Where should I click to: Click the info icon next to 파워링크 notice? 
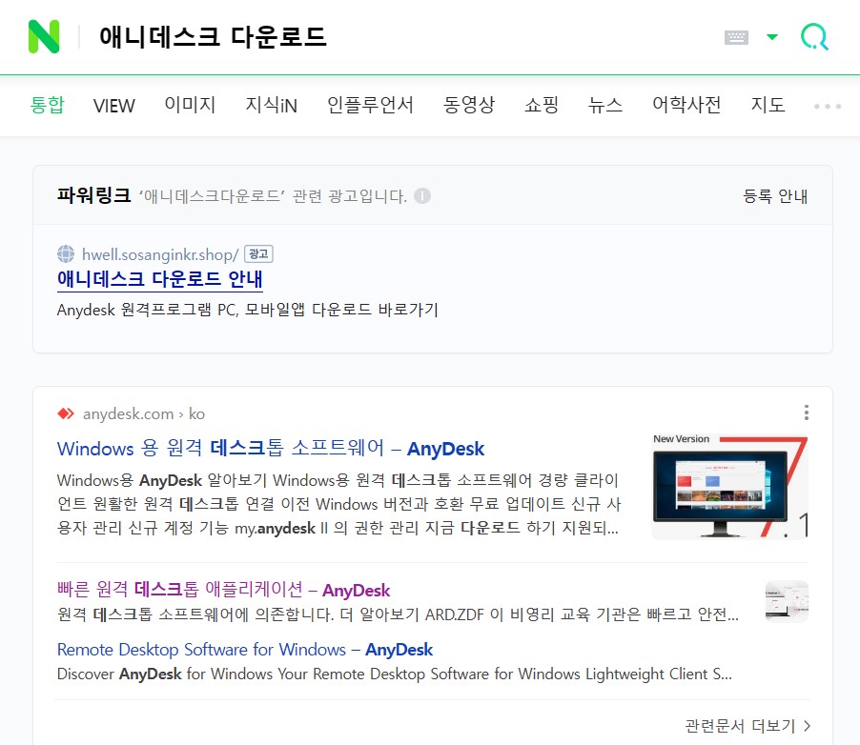(422, 195)
